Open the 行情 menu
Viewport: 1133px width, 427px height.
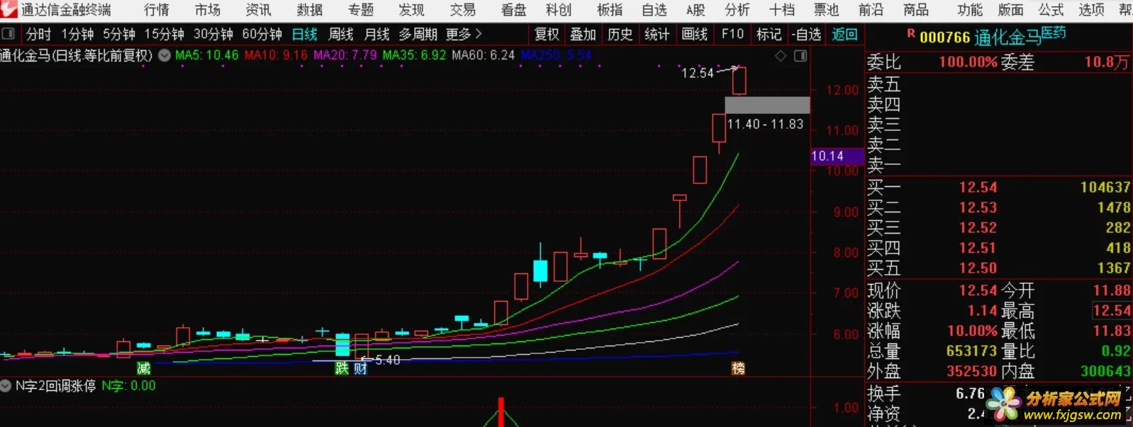pos(157,10)
